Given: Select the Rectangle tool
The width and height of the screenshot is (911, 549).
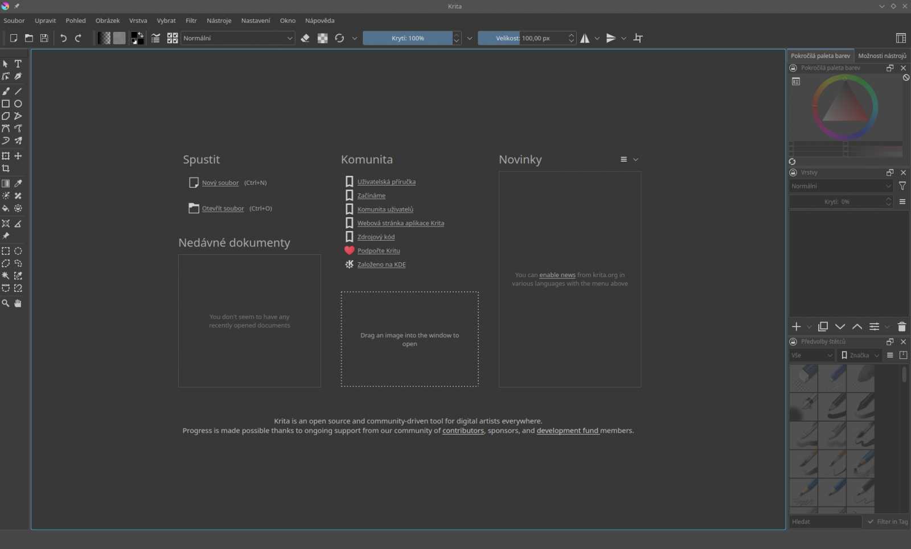Looking at the screenshot, I should pyautogui.click(x=6, y=104).
